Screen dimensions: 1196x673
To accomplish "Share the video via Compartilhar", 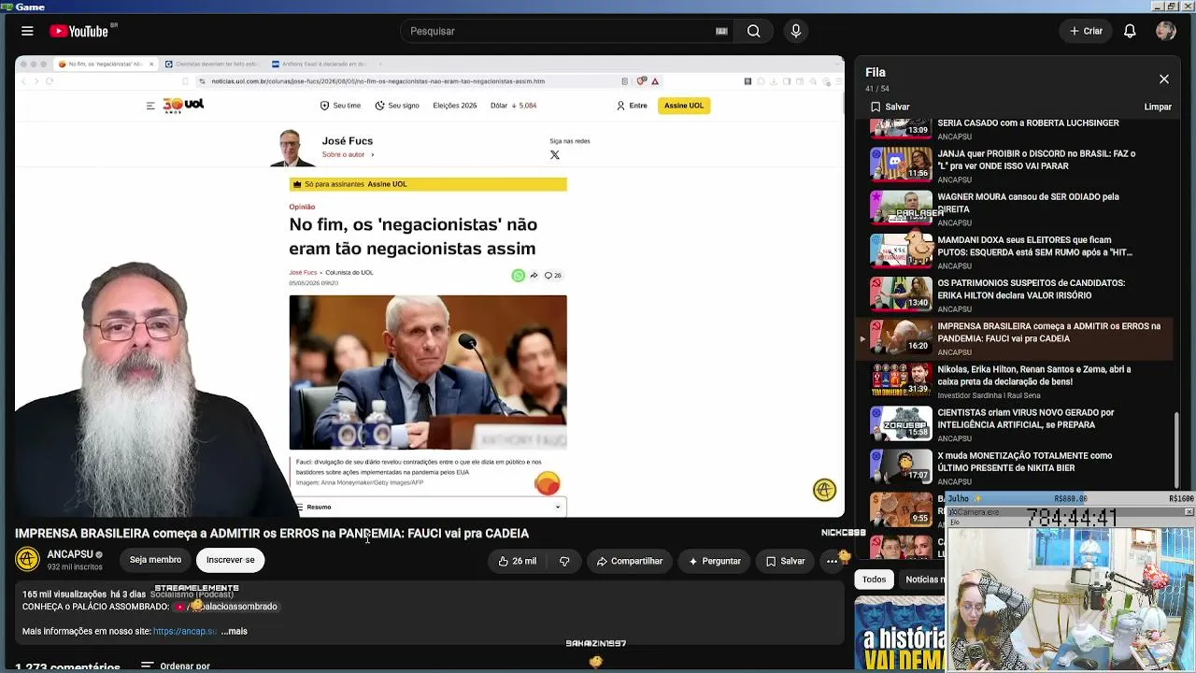I will [630, 561].
